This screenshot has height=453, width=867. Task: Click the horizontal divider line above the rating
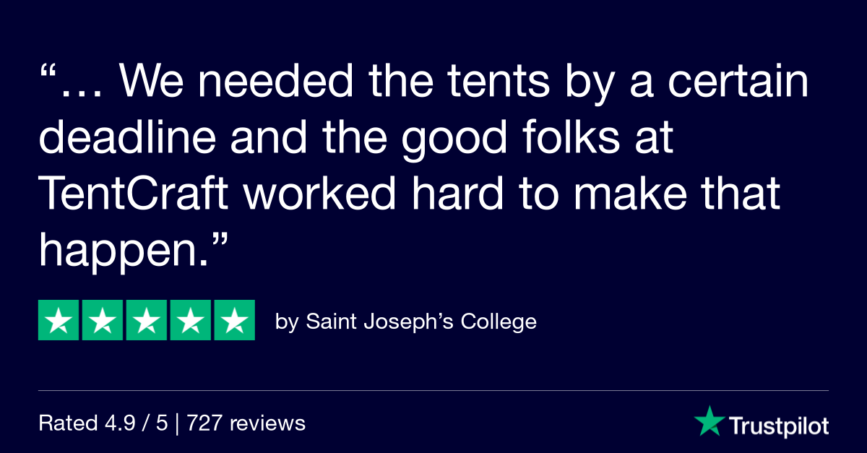click(x=433, y=390)
